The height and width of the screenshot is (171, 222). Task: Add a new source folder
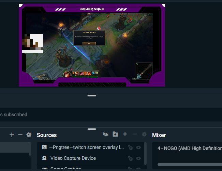[x=115, y=134]
